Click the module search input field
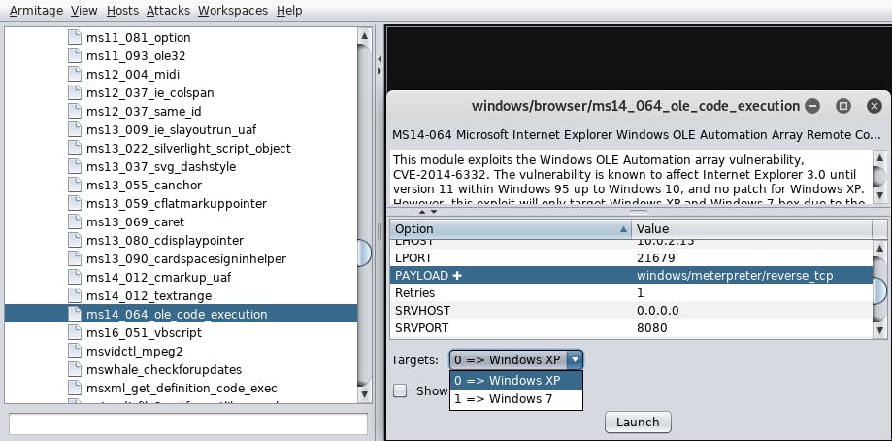 coord(188,424)
